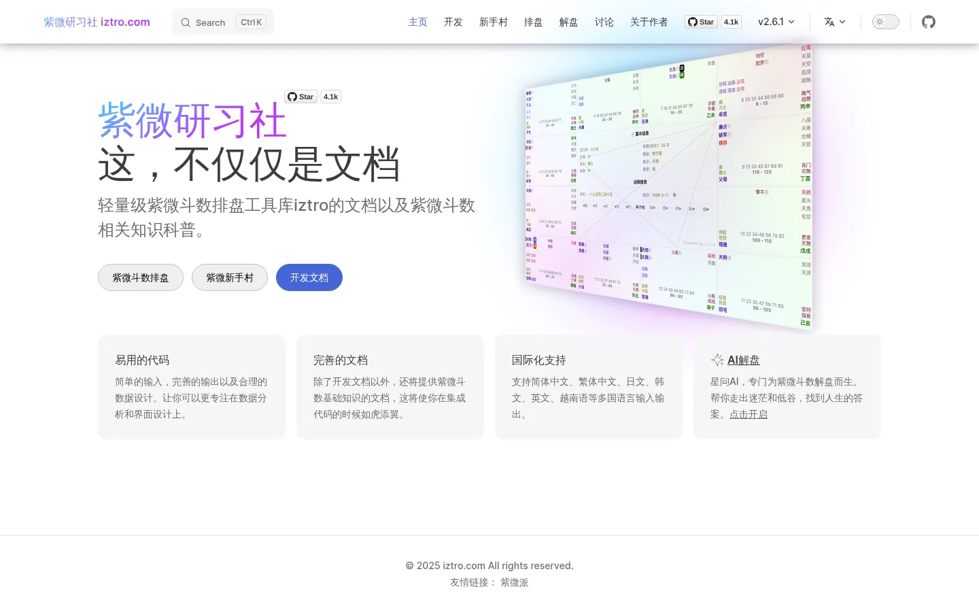The image size is (979, 612).
Task: Open the 新手村 nav item
Action: pyautogui.click(x=494, y=22)
